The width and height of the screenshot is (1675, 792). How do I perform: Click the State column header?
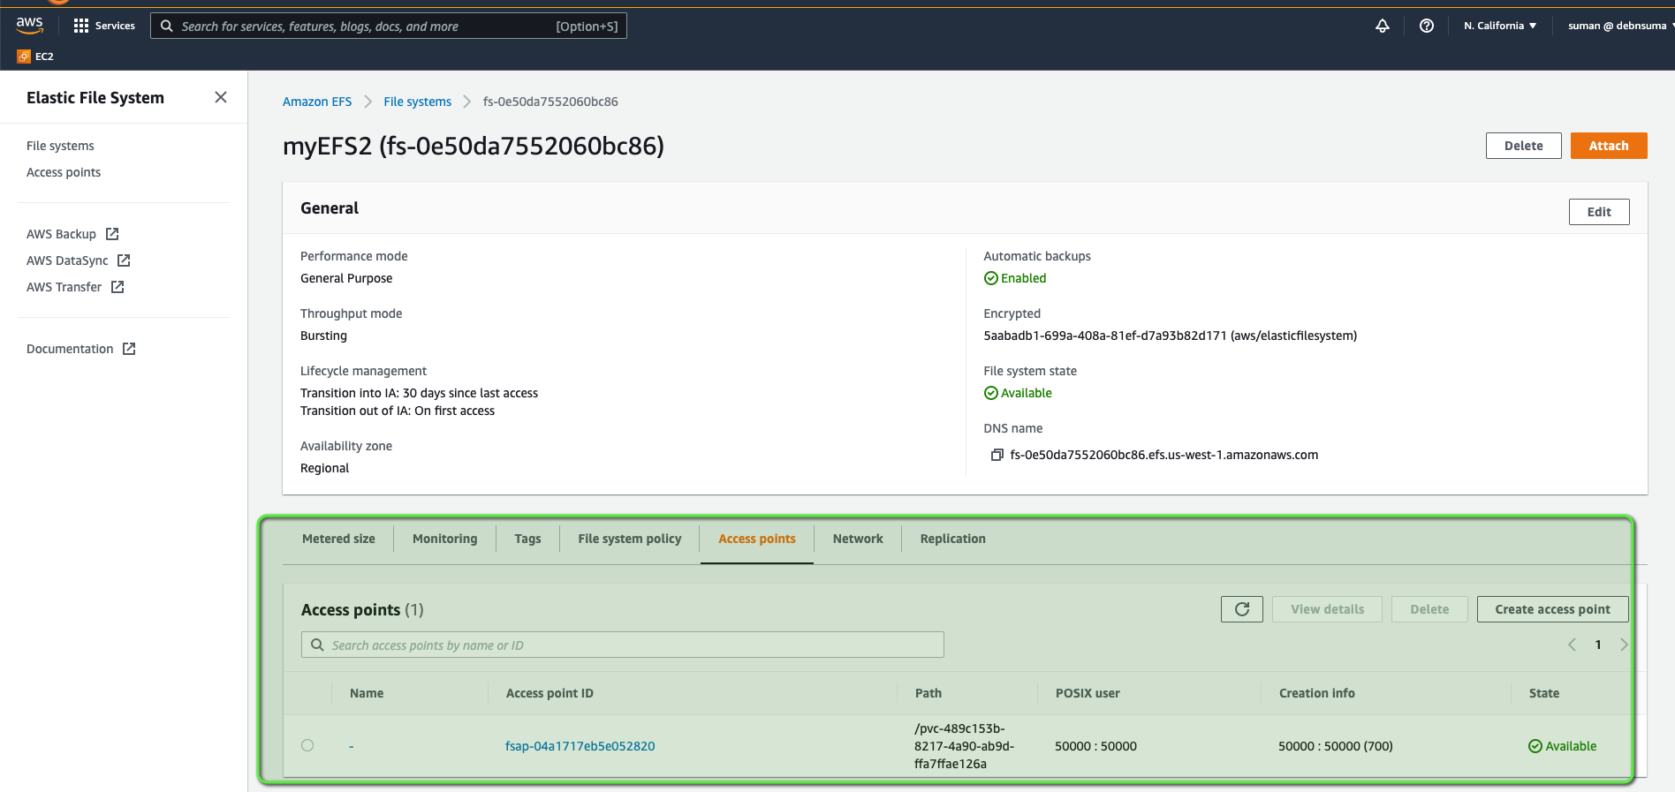pos(1544,693)
